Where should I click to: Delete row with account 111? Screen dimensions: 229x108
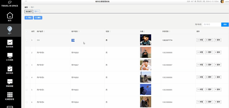tap(217, 40)
